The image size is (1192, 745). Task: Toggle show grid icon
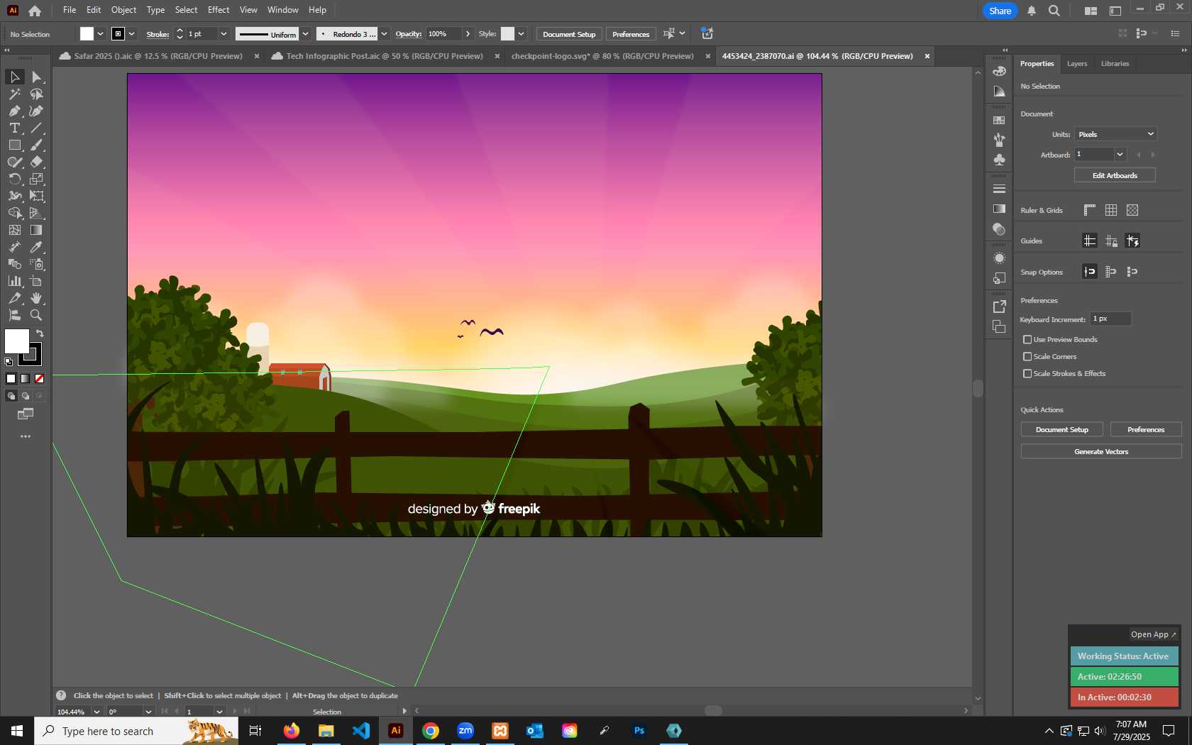point(1111,210)
